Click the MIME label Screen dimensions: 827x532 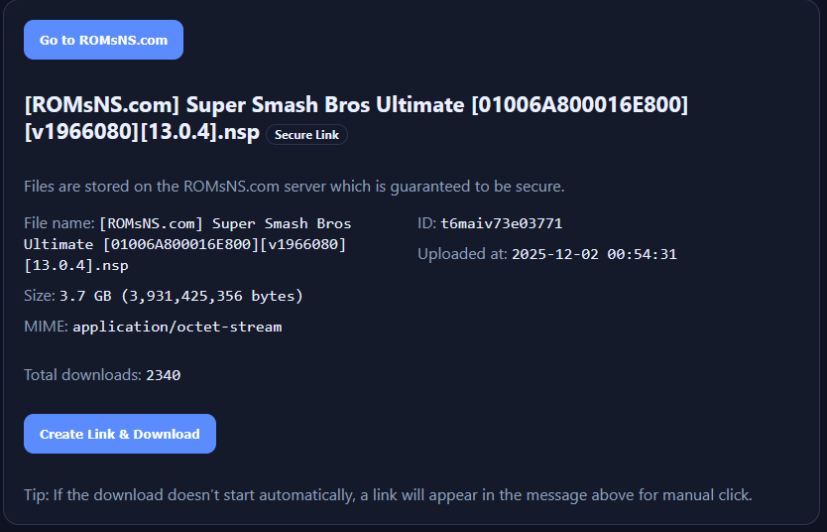pyautogui.click(x=46, y=326)
